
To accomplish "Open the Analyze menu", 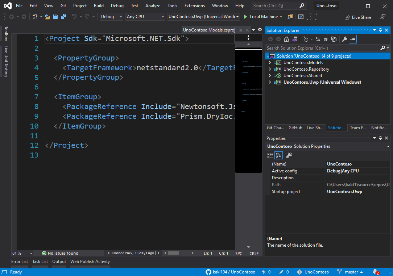I will pyautogui.click(x=153, y=5).
